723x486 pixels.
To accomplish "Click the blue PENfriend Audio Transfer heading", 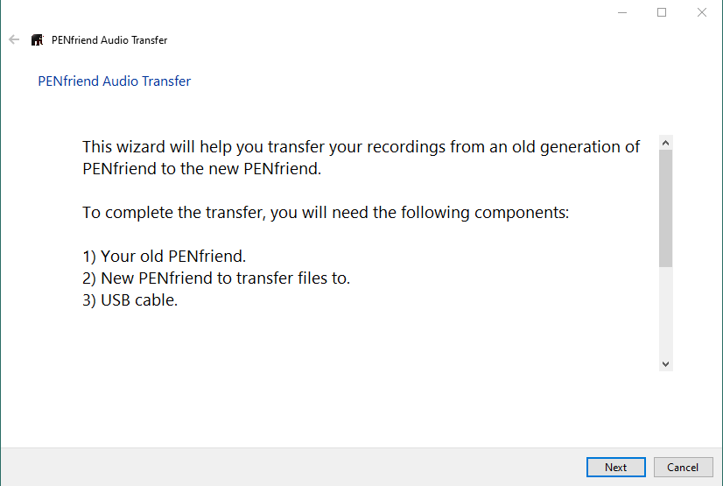I will click(114, 81).
